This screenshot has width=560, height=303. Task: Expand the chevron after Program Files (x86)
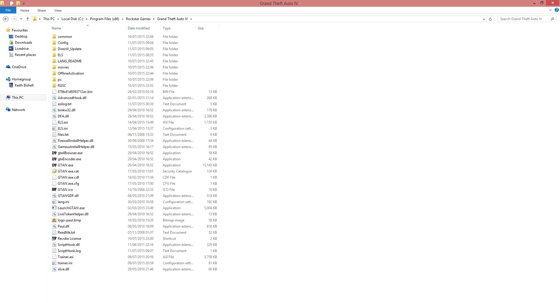click(123, 19)
